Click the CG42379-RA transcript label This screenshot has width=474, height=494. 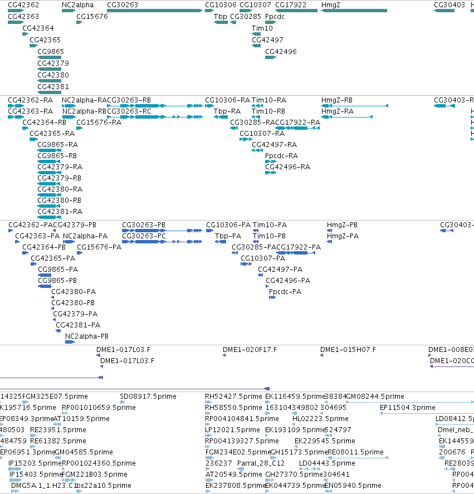[x=60, y=167]
